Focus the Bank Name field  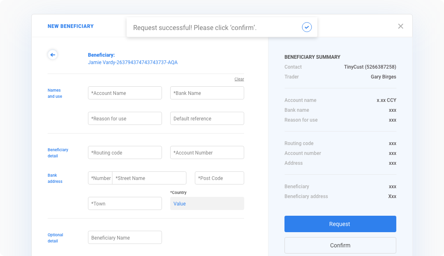(207, 93)
